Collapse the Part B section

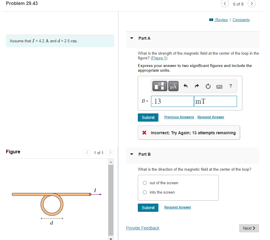[131, 154]
